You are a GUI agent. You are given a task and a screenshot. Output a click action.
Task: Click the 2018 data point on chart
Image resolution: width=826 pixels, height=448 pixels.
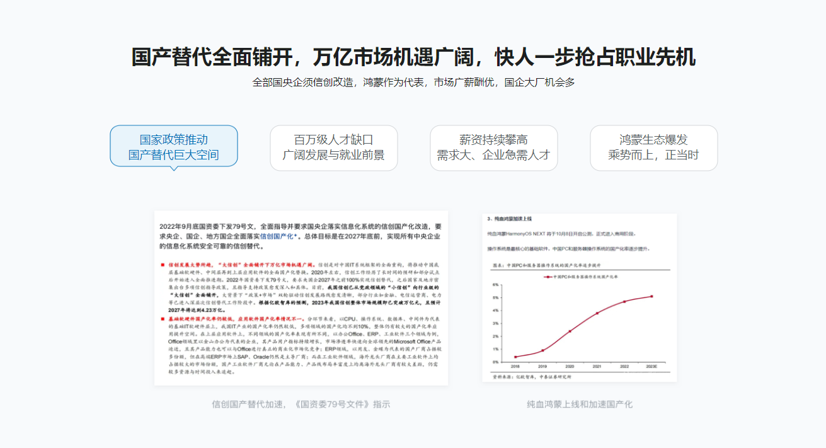[x=515, y=357]
